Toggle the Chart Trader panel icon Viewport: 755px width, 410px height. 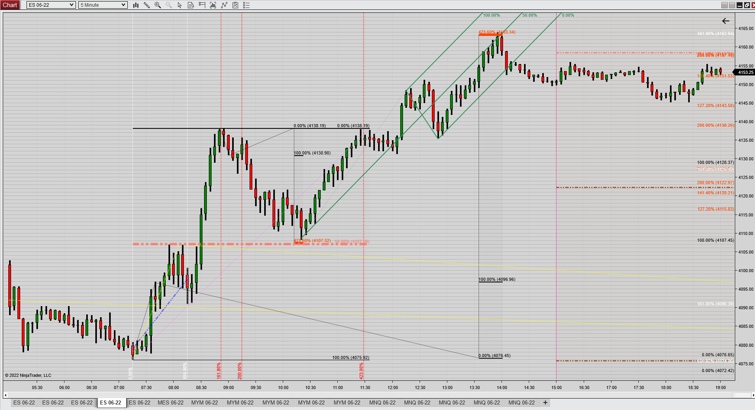202,5
